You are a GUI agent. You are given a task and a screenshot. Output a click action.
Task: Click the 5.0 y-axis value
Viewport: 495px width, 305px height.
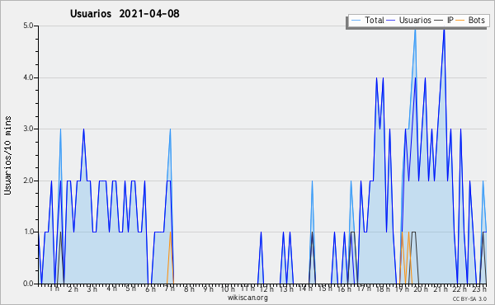point(28,26)
